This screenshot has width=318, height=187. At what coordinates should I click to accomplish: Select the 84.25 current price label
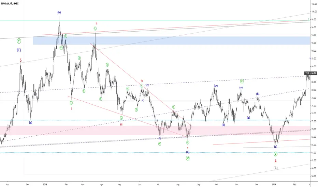click(x=314, y=73)
